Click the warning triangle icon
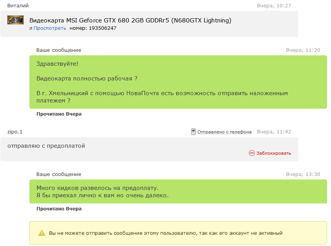 pyautogui.click(x=42, y=233)
